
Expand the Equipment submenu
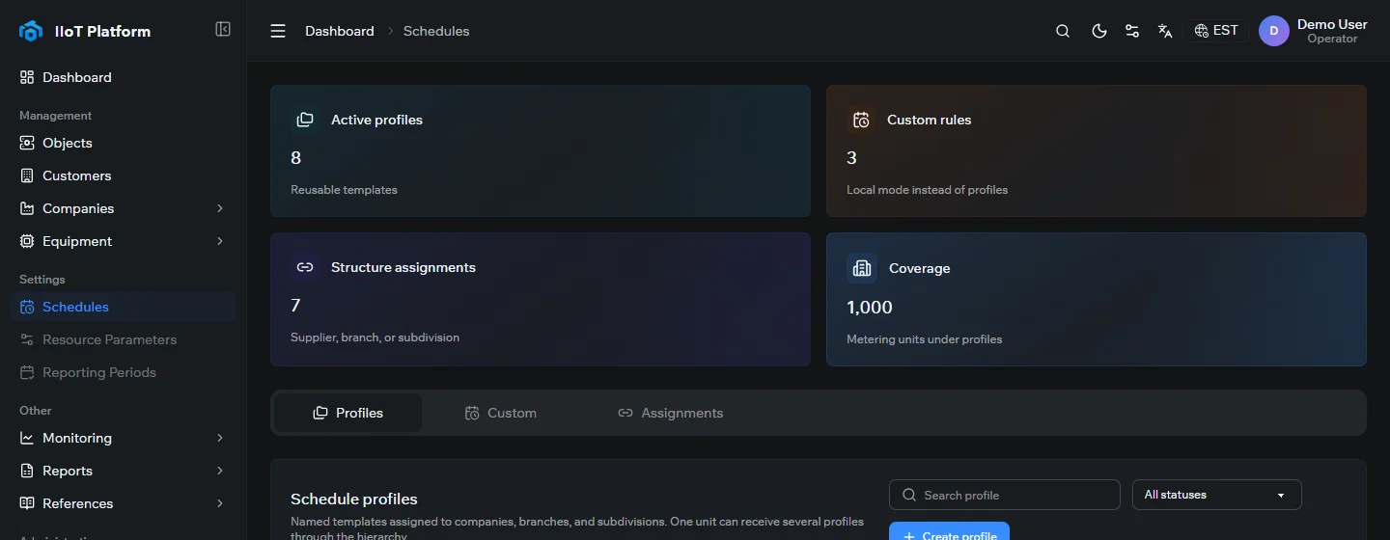(x=123, y=241)
